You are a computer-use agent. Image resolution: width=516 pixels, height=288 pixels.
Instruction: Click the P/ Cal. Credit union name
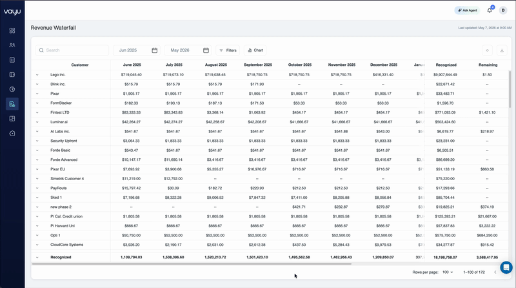pos(66,216)
